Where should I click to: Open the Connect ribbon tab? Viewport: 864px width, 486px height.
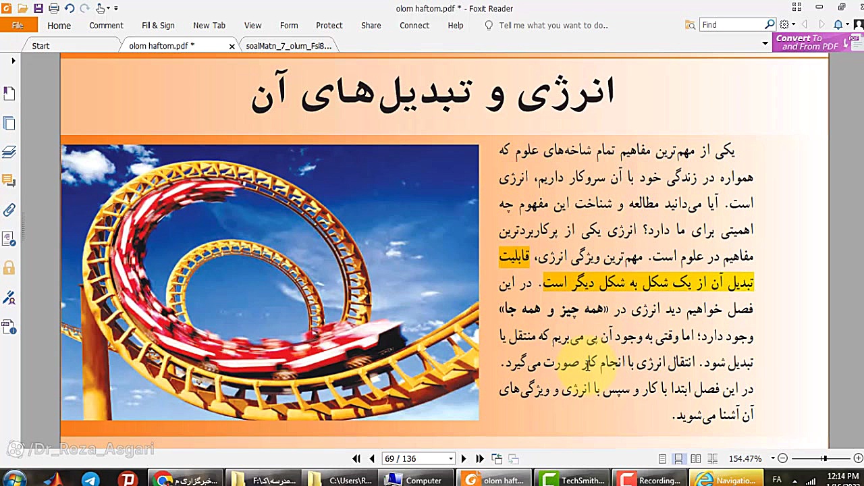tap(414, 25)
